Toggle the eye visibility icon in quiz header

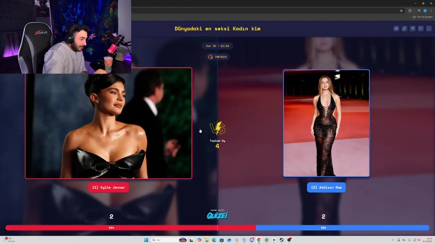click(x=396, y=28)
